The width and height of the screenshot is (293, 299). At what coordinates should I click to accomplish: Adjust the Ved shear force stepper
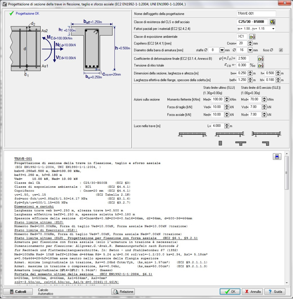coord(227,107)
